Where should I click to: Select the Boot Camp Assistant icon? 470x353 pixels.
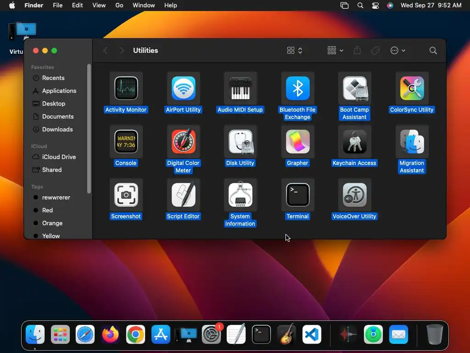point(355,88)
